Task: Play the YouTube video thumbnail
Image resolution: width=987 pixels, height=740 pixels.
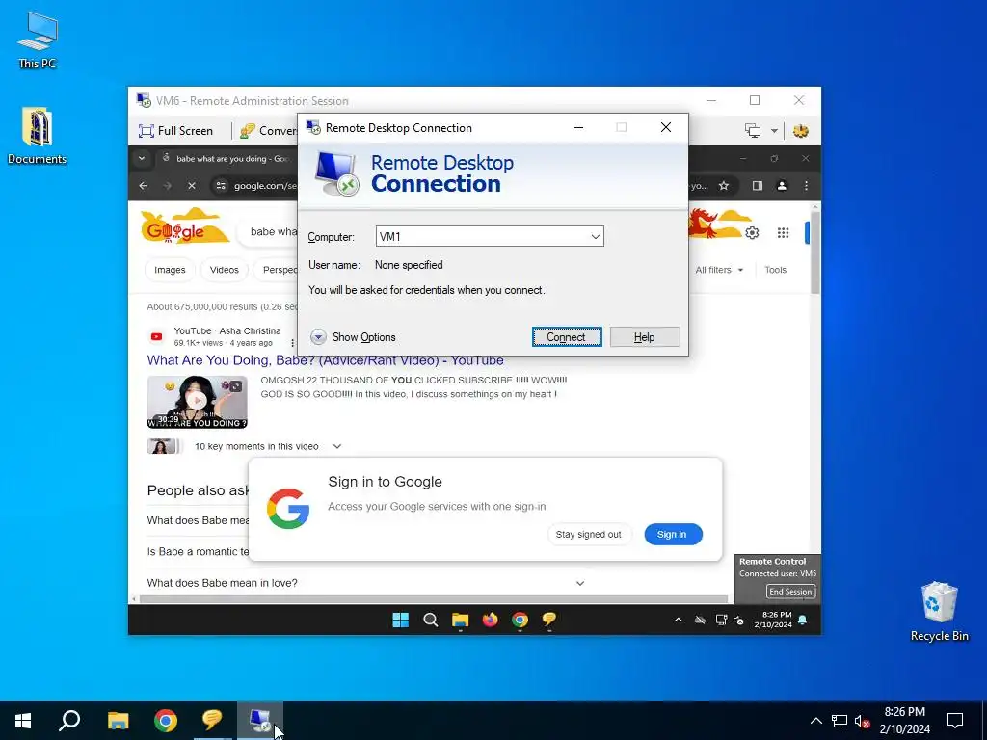Action: click(197, 402)
